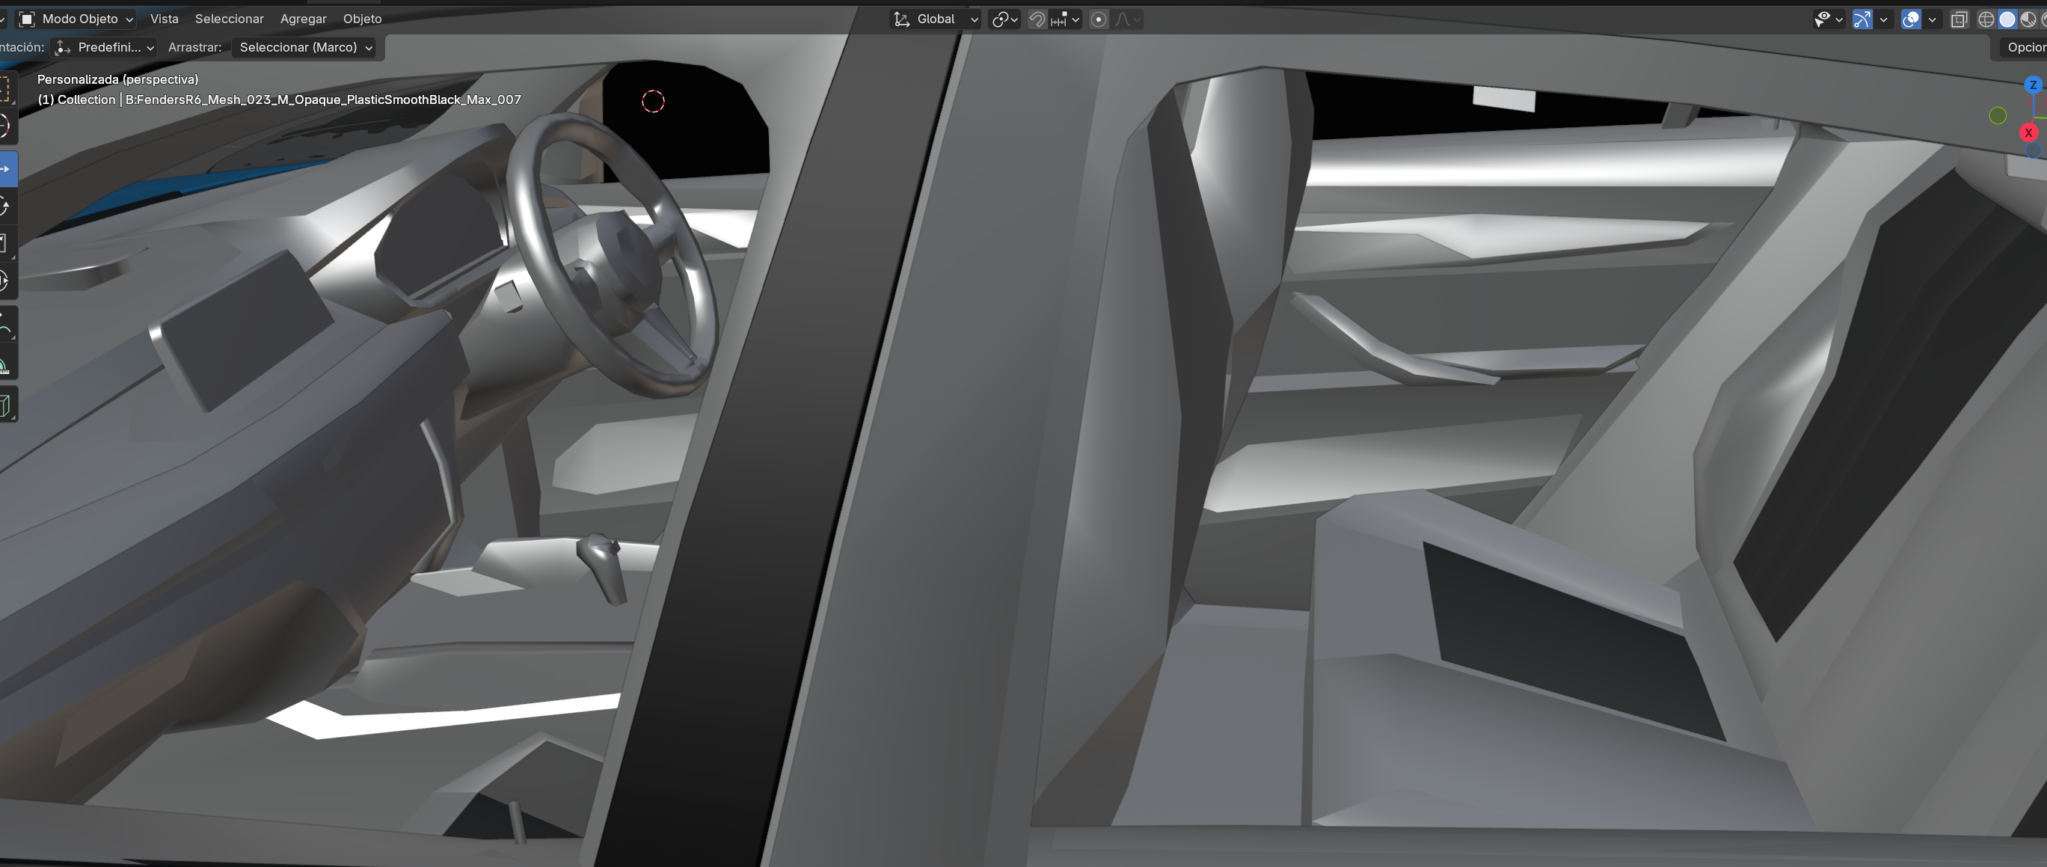
Task: Expand the overlays options arrow
Action: coord(1931,19)
